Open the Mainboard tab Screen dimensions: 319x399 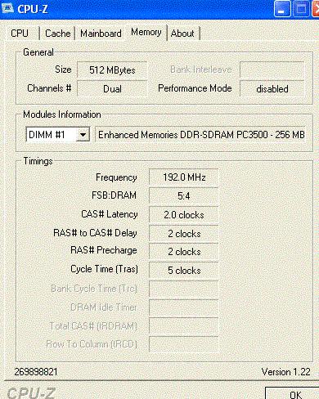pyautogui.click(x=101, y=34)
